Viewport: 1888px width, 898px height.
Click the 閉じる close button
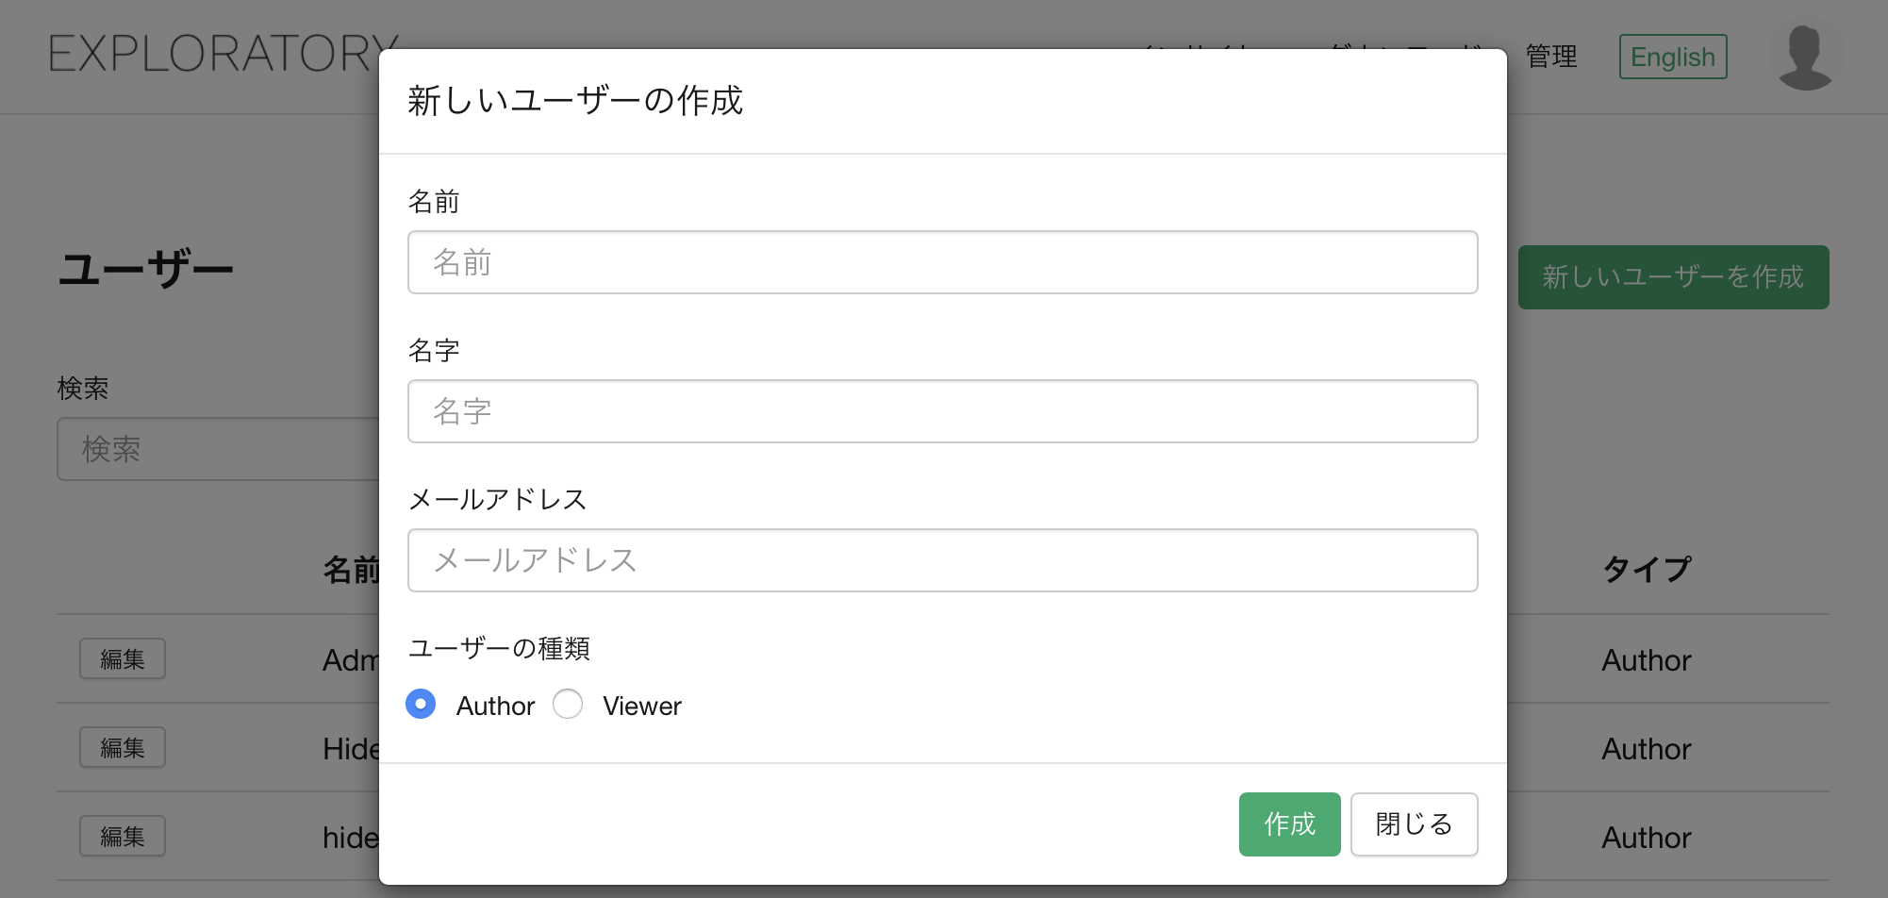pos(1414,824)
